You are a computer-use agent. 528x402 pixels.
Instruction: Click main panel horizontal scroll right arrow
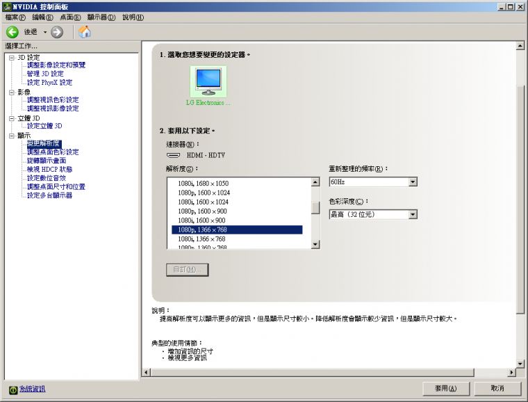[x=511, y=372]
